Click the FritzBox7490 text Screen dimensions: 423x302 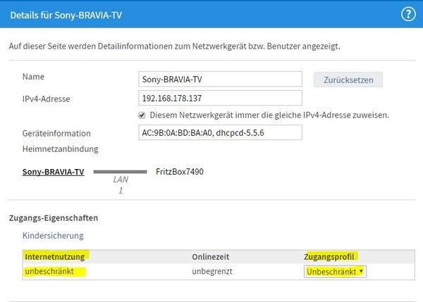click(x=180, y=172)
